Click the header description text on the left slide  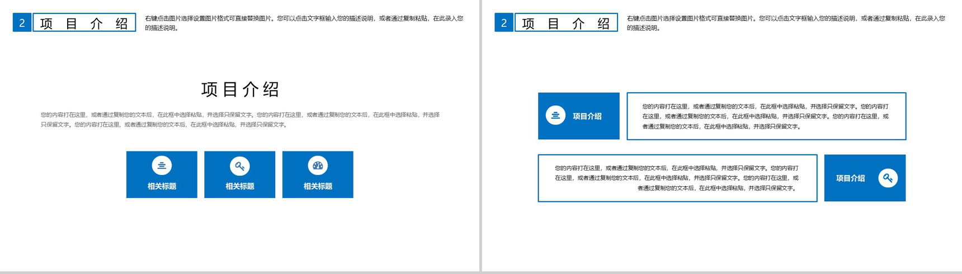304,23
